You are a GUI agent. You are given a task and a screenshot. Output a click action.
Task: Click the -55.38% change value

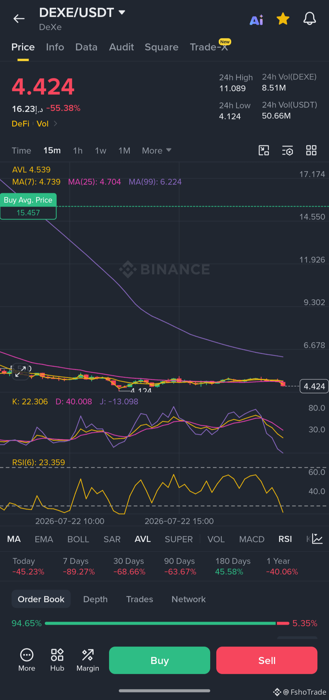point(63,108)
